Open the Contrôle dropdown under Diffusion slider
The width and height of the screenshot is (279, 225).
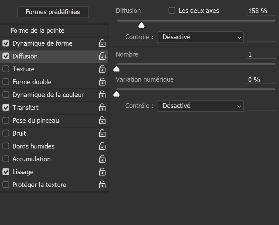click(200, 37)
